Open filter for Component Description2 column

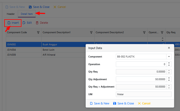point(144,32)
